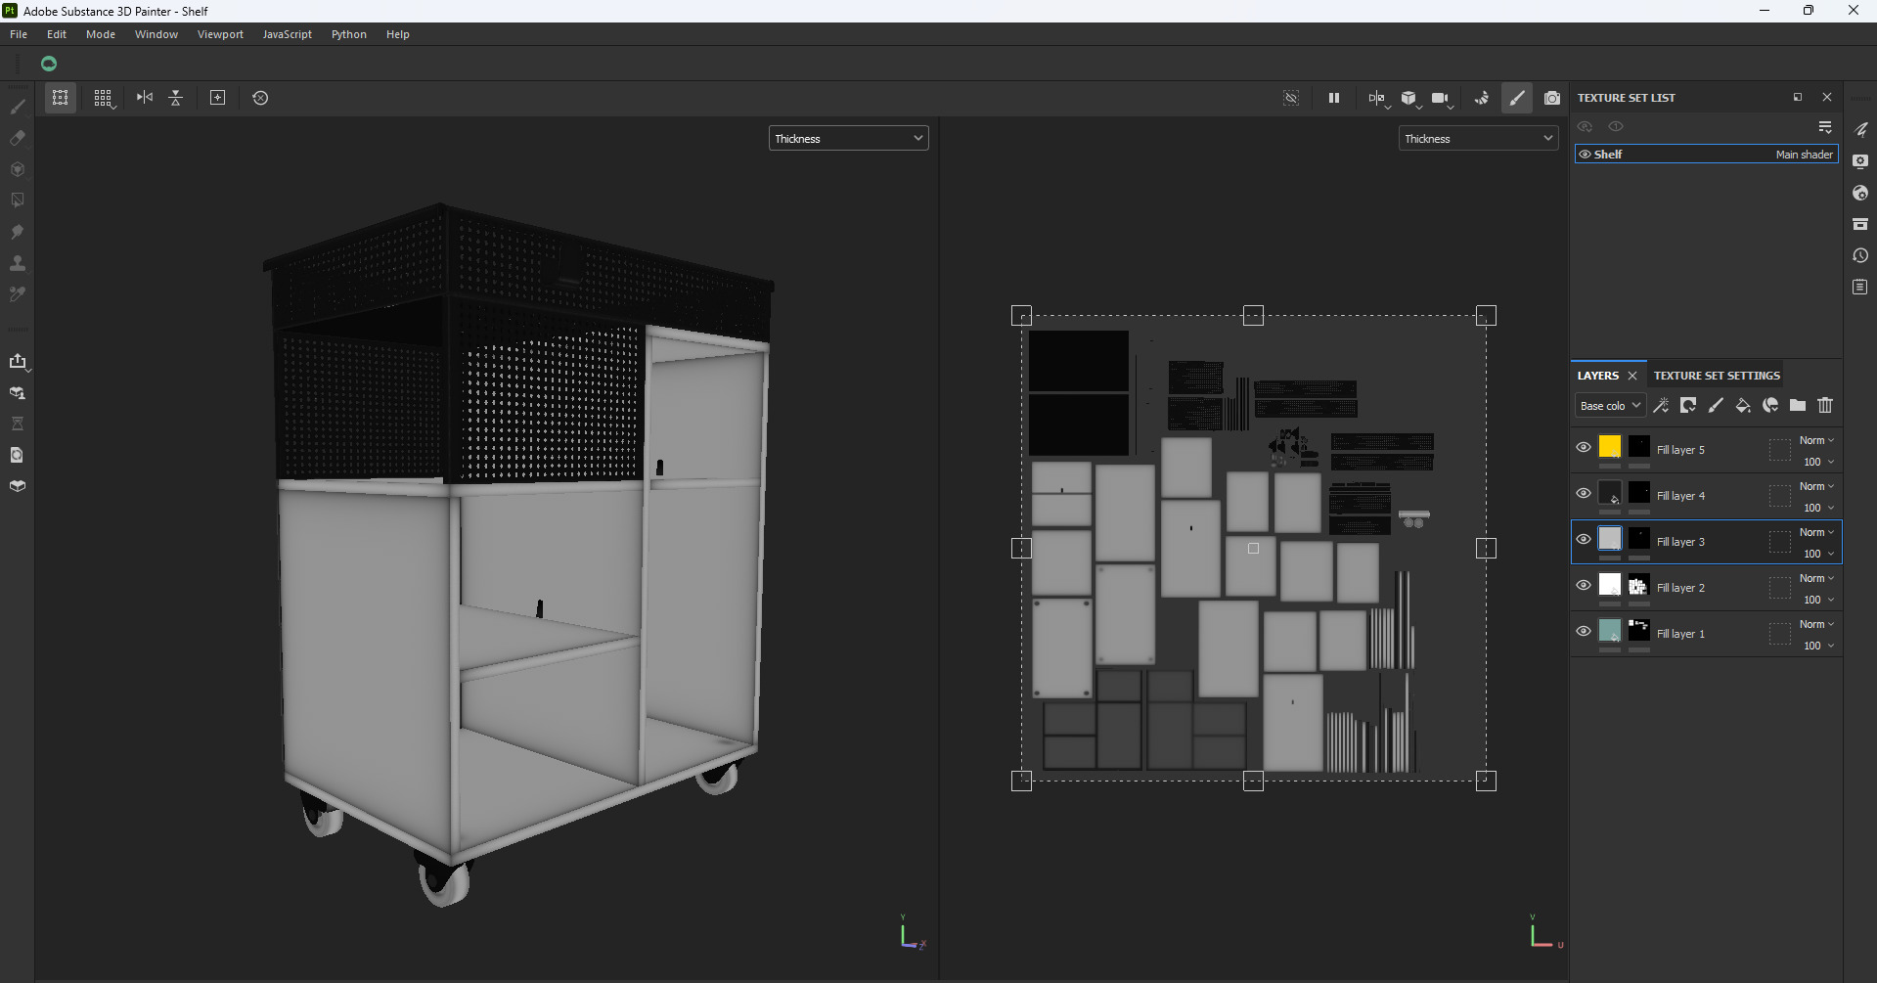Image resolution: width=1877 pixels, height=983 pixels.
Task: Open the Texture Set List options menu icon
Action: pyautogui.click(x=1825, y=127)
